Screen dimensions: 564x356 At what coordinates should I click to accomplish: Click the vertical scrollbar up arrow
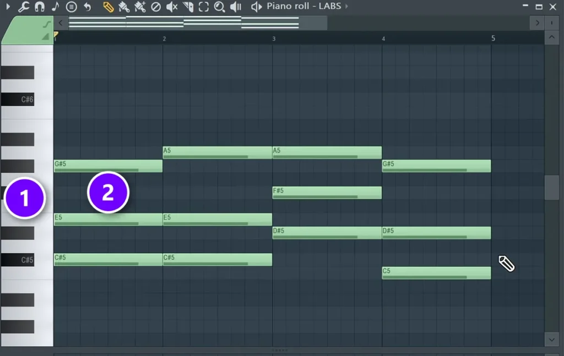[552, 37]
